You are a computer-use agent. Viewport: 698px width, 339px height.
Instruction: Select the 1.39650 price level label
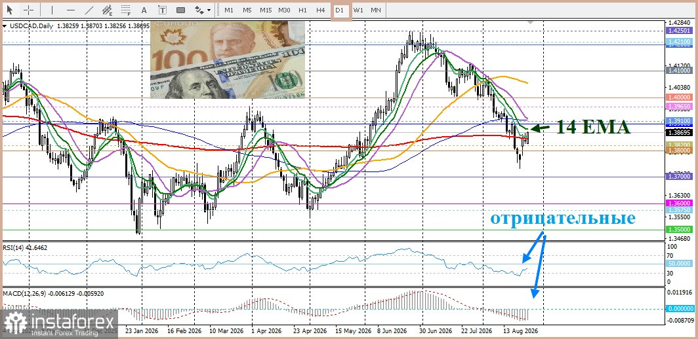pyautogui.click(x=679, y=107)
